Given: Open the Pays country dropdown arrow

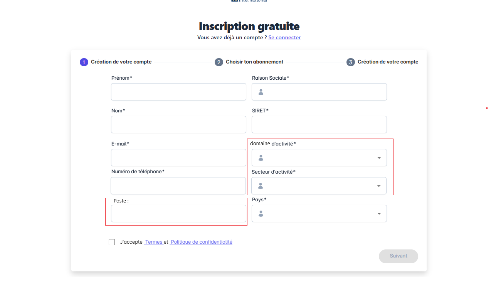Looking at the screenshot, I should pyautogui.click(x=379, y=214).
